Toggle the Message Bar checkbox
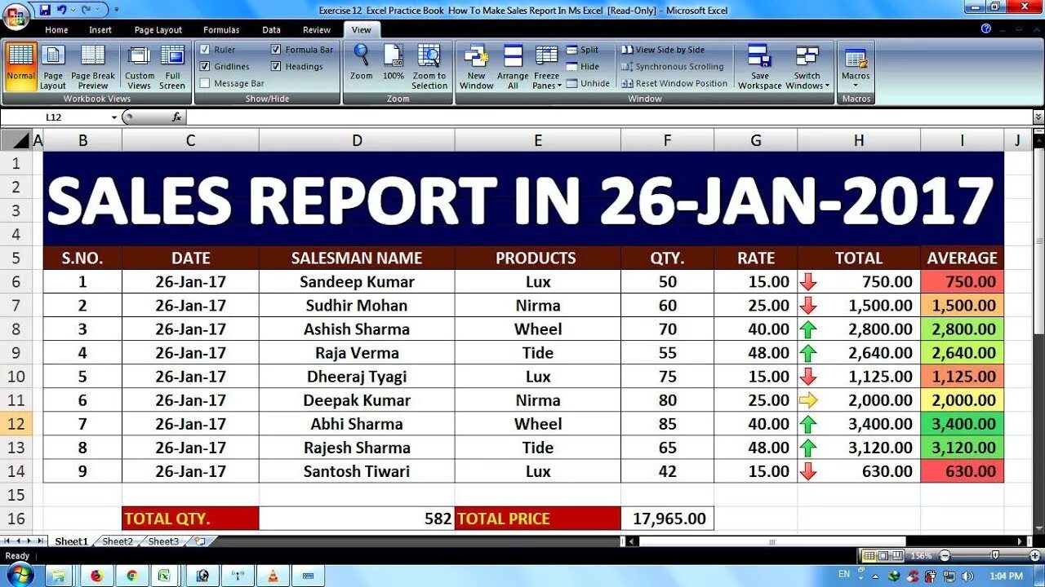The image size is (1045, 587). click(205, 83)
